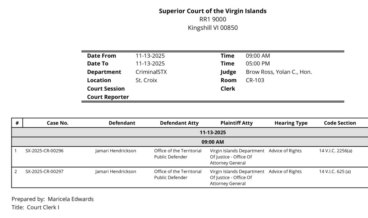Viewport: 368px width, 218px height.
Task: Click code section 14 V.I.C. 2256(a)
Action: tap(336, 151)
